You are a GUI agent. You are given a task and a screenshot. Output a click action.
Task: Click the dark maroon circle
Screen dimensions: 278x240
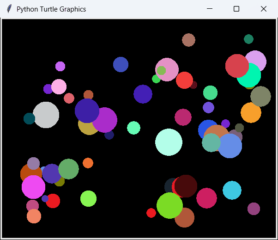186,186
